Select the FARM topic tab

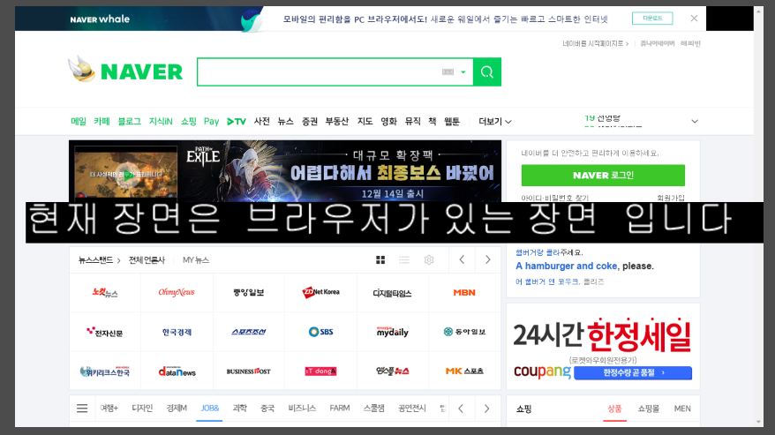pos(340,409)
